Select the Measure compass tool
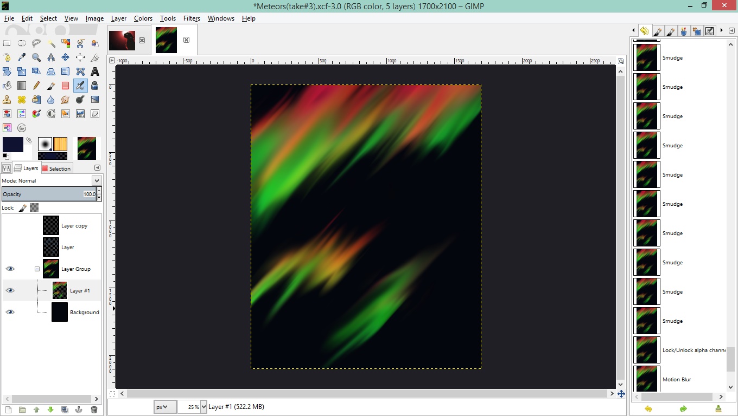This screenshot has height=416, width=738. [x=51, y=57]
